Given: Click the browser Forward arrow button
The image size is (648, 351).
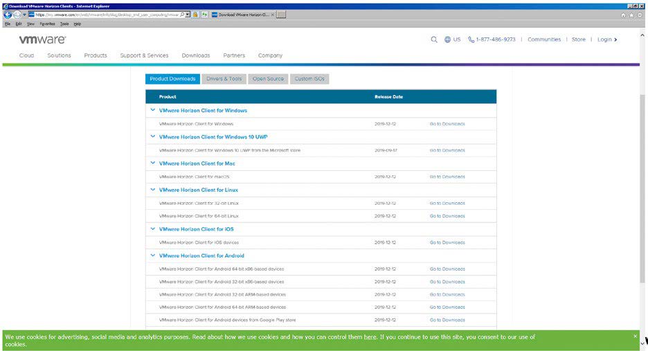Looking at the screenshot, I should click(17, 15).
